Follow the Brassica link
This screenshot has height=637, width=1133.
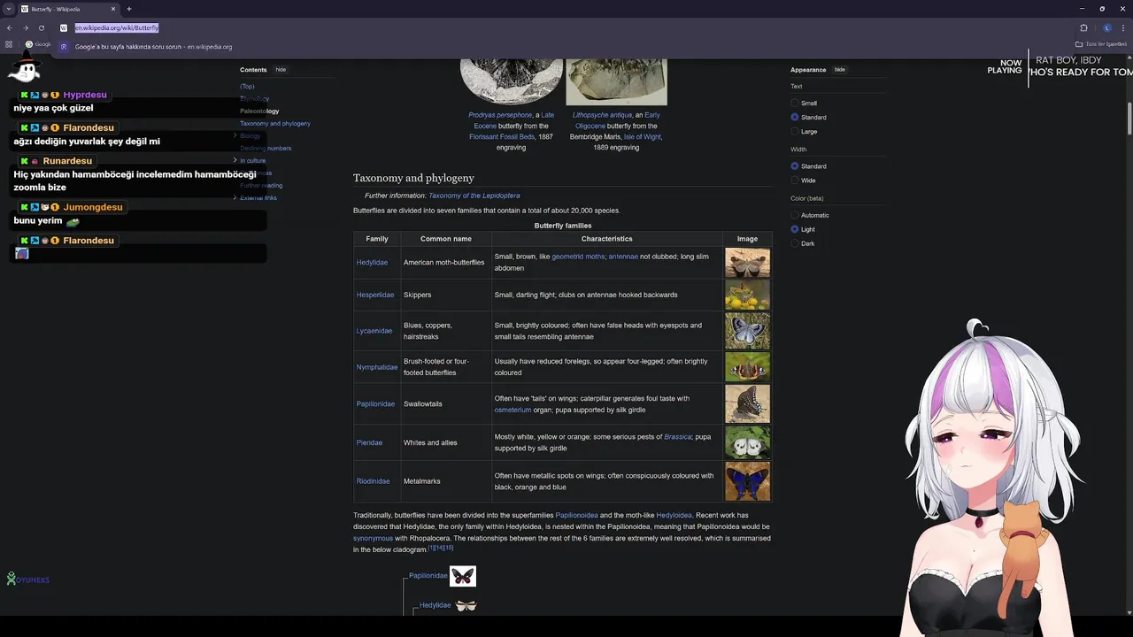pyautogui.click(x=678, y=436)
